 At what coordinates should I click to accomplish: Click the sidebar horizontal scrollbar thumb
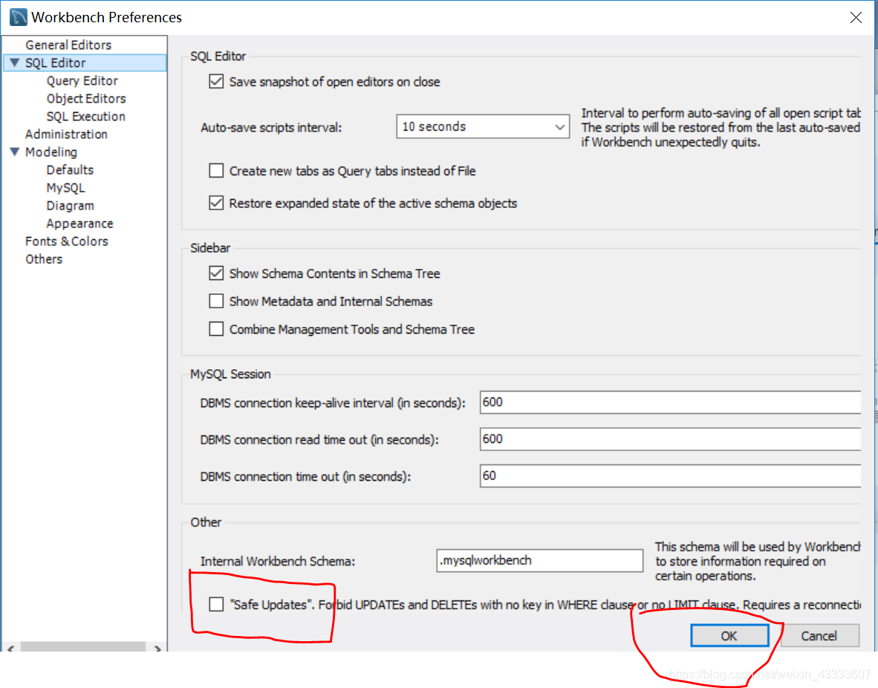(x=83, y=648)
